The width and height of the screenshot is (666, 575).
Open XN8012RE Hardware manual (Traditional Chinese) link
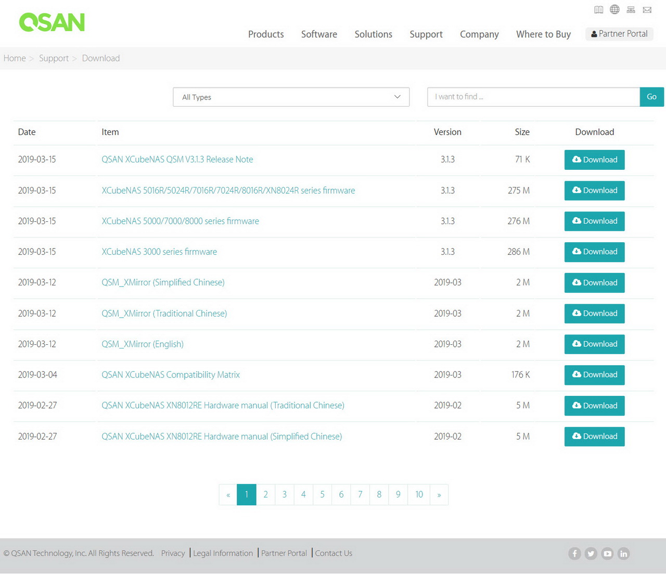[x=223, y=405]
